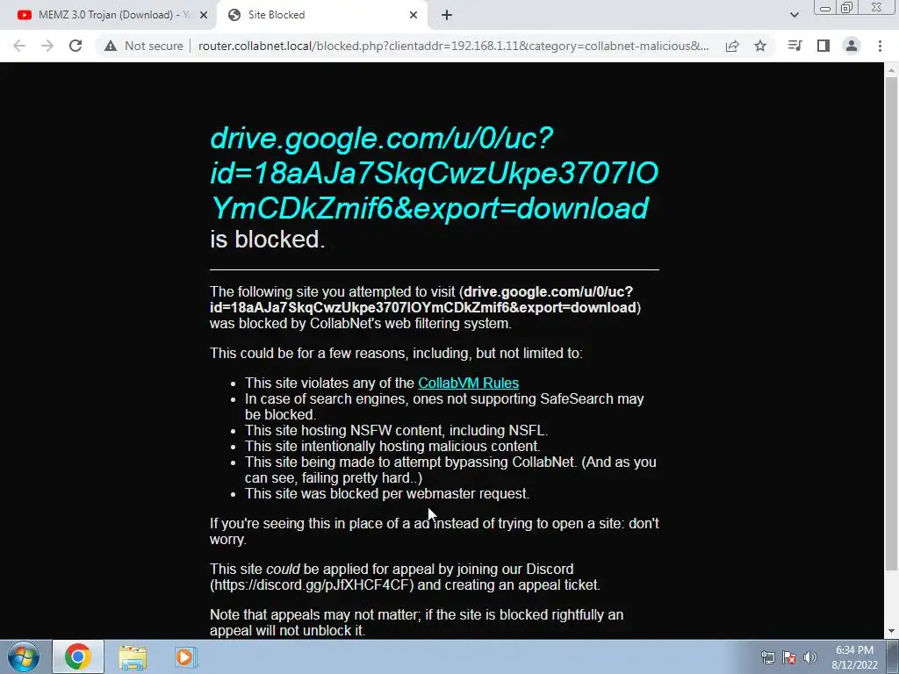Screen dimensions: 899x674
Task: Open the Action Center flag icon
Action: (x=789, y=657)
